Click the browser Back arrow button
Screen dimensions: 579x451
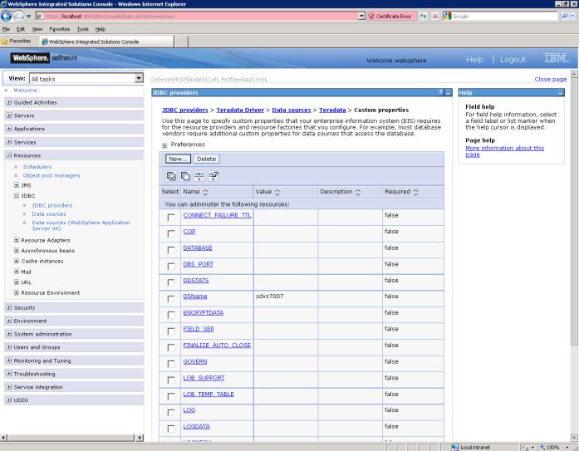(x=7, y=17)
